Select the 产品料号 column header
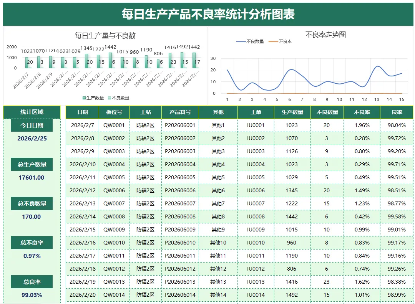Screen dimensions: 415x304 pyautogui.click(x=180, y=112)
